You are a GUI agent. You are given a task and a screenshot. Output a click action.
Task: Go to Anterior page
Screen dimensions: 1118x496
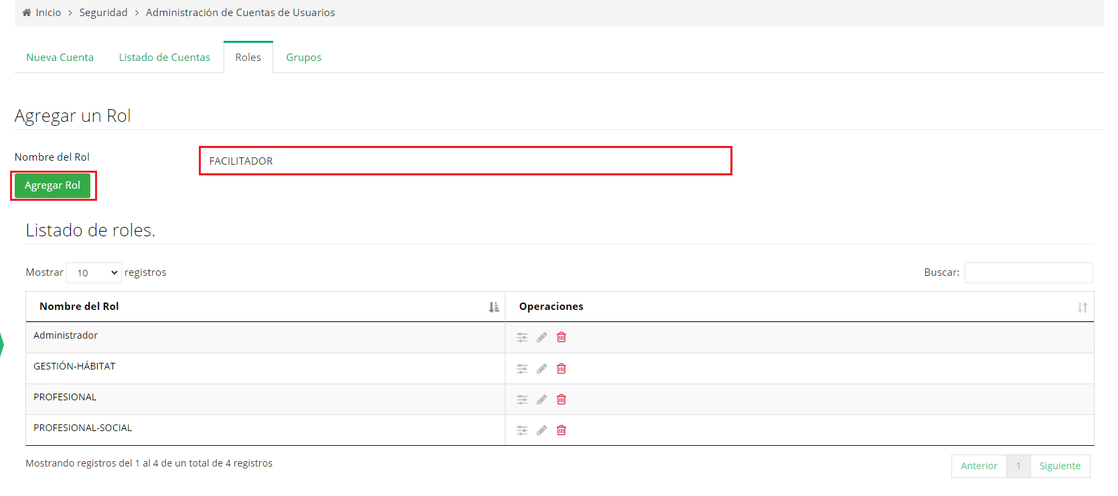979,466
